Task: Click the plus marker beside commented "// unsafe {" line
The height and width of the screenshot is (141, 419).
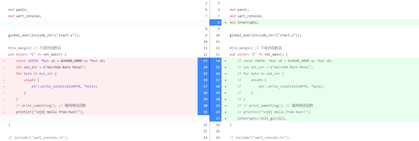Action: tap(226, 80)
